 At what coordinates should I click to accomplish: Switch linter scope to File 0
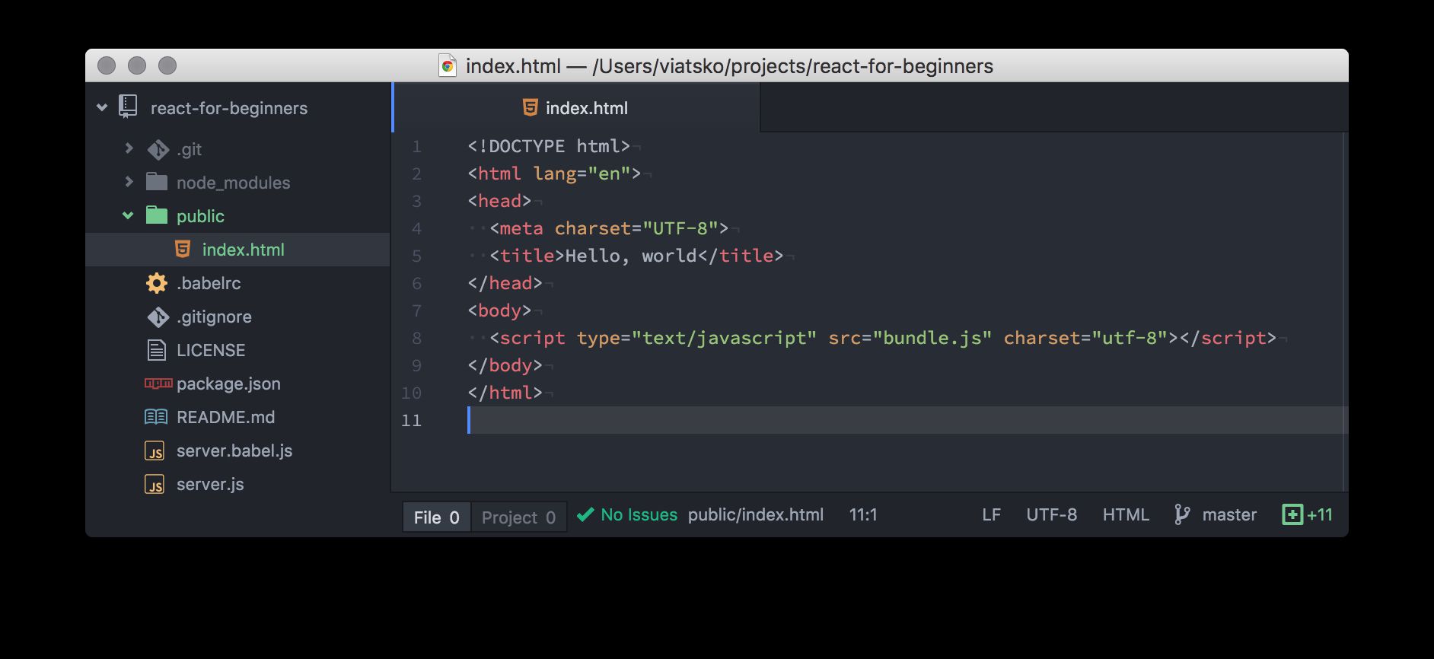(437, 517)
